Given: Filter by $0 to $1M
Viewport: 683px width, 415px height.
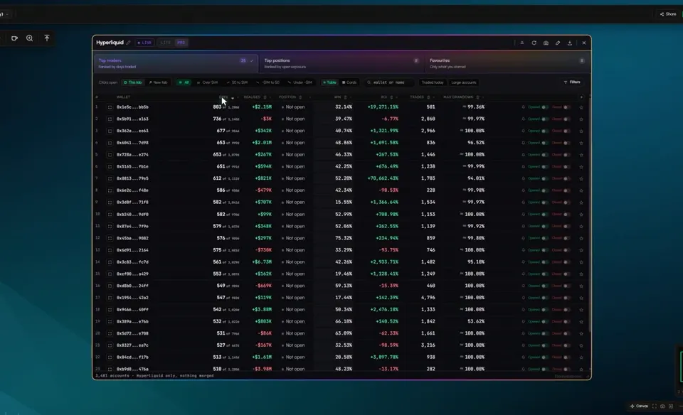Looking at the screenshot, I should pyautogui.click(x=238, y=82).
